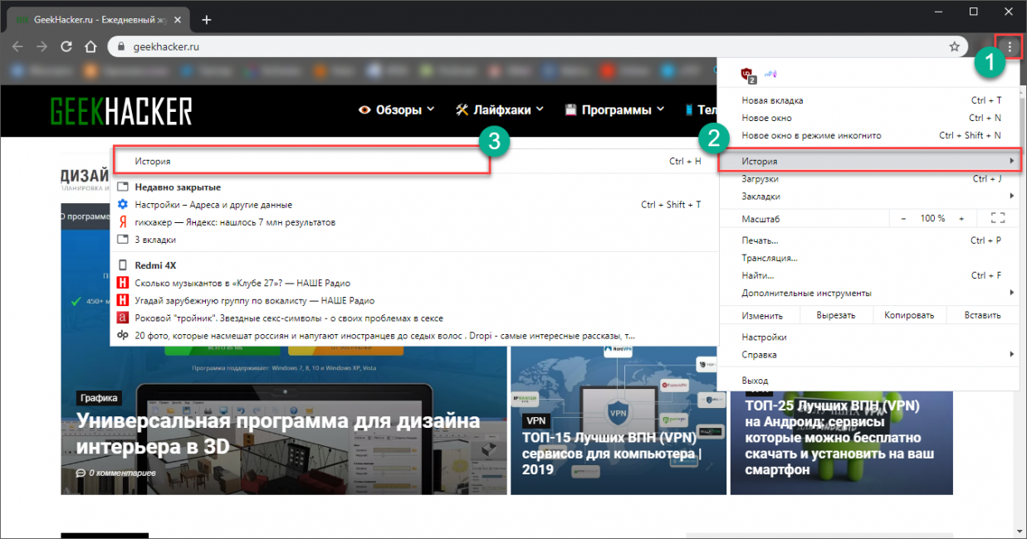This screenshot has height=539, width=1027.
Task: Go to the home page icon
Action: pos(91,47)
